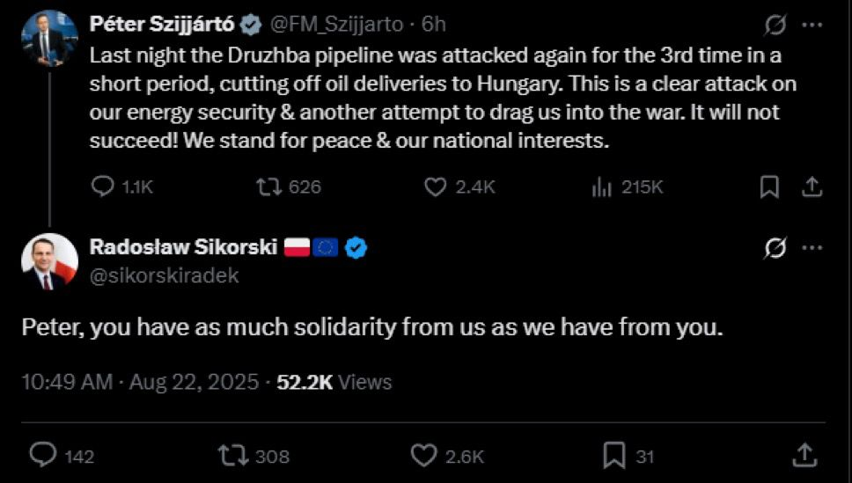
Task: Reply to Radosław Sikorski's post
Action: pos(43,455)
